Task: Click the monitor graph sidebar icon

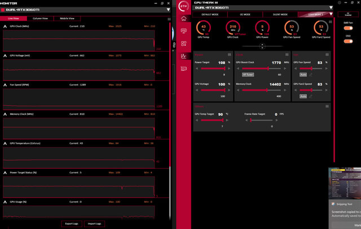Action: pyautogui.click(x=184, y=56)
